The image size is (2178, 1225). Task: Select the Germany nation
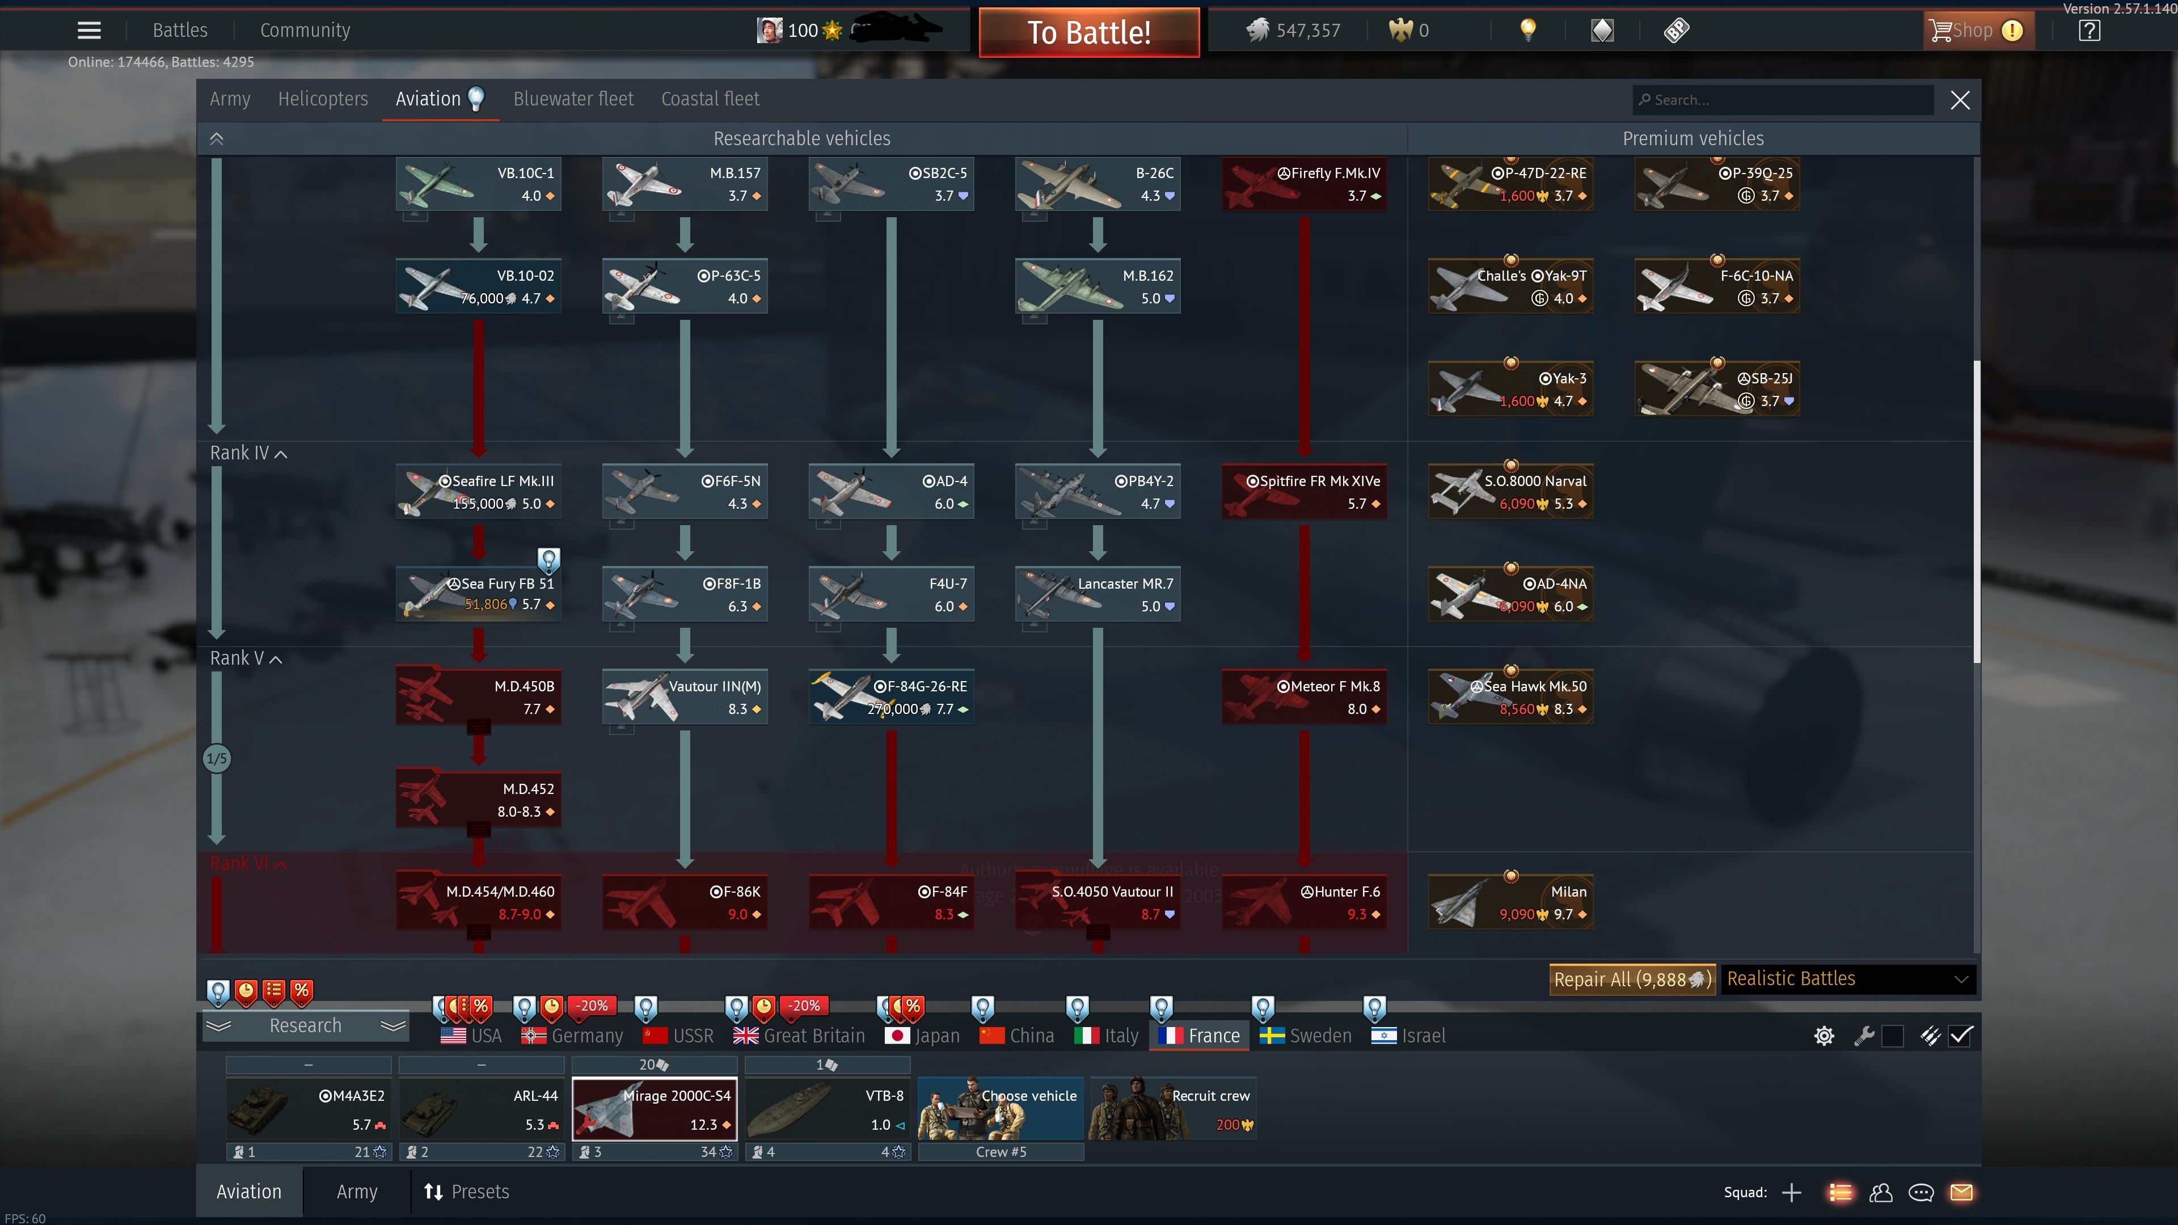[x=572, y=1036]
